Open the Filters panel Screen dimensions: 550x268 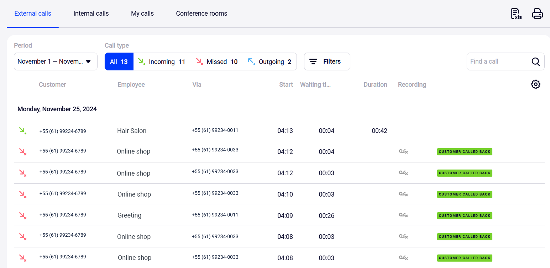pyautogui.click(x=327, y=61)
